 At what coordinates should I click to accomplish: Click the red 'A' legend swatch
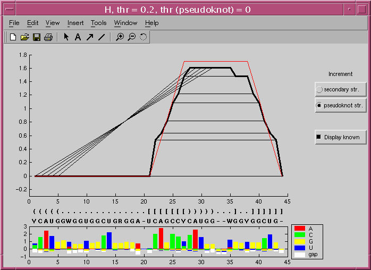click(300, 229)
